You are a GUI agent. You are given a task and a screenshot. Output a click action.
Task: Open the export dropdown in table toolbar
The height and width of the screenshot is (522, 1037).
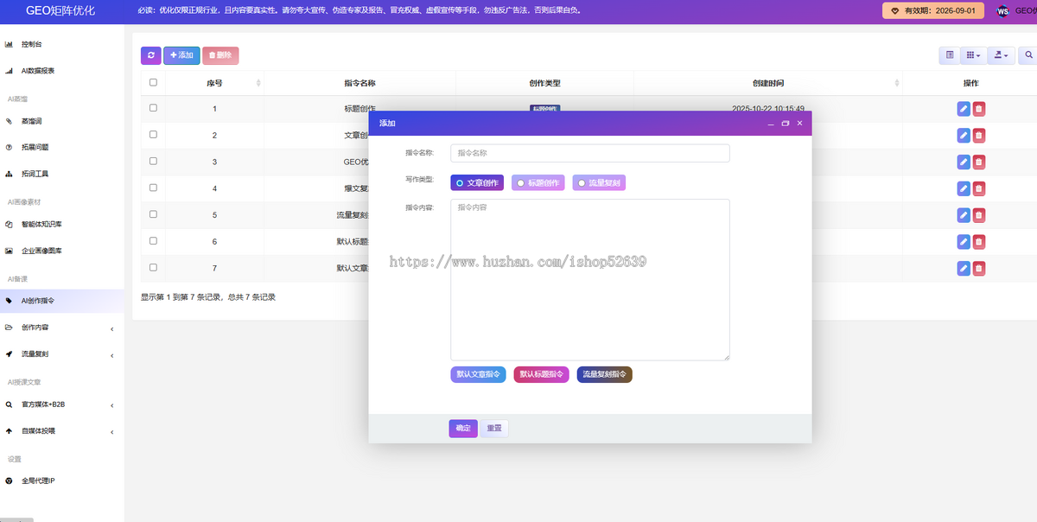pyautogui.click(x=1001, y=55)
